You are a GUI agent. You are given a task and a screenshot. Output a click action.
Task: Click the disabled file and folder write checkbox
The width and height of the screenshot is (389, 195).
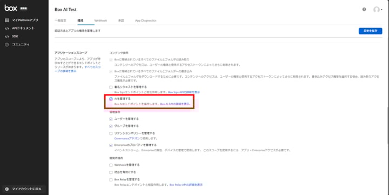111,71
